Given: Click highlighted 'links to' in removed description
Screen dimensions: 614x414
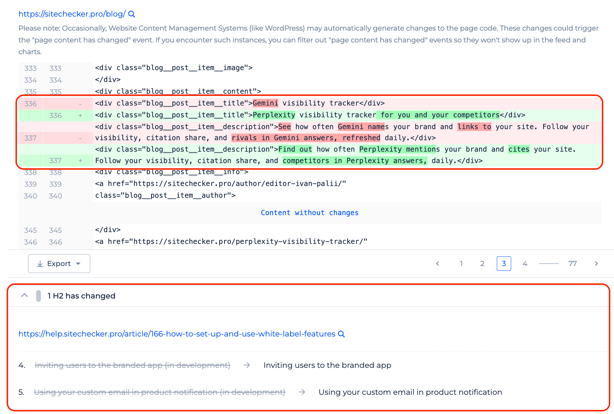Looking at the screenshot, I should 474,127.
